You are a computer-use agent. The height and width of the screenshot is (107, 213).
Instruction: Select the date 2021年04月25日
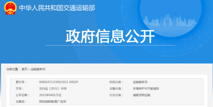[x=50, y=95]
